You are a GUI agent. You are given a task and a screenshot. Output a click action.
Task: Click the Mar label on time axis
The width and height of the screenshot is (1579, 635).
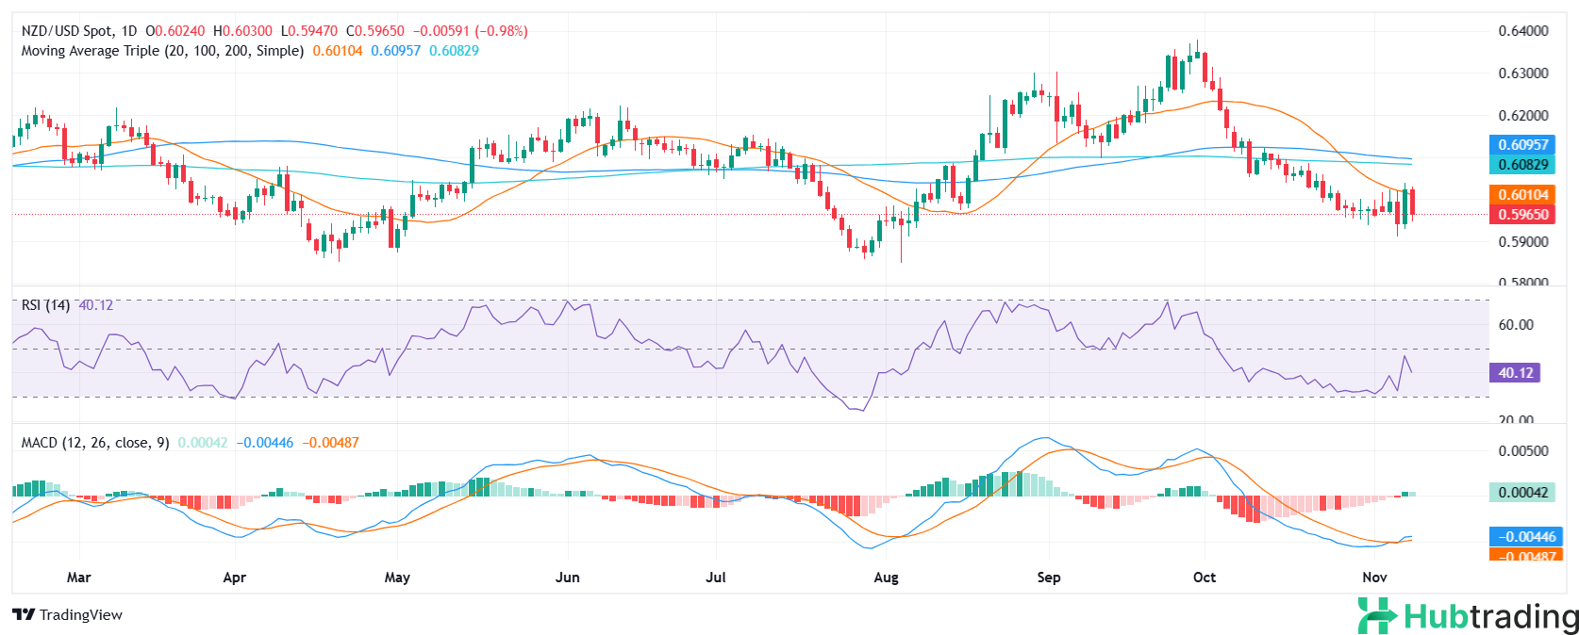click(x=79, y=578)
